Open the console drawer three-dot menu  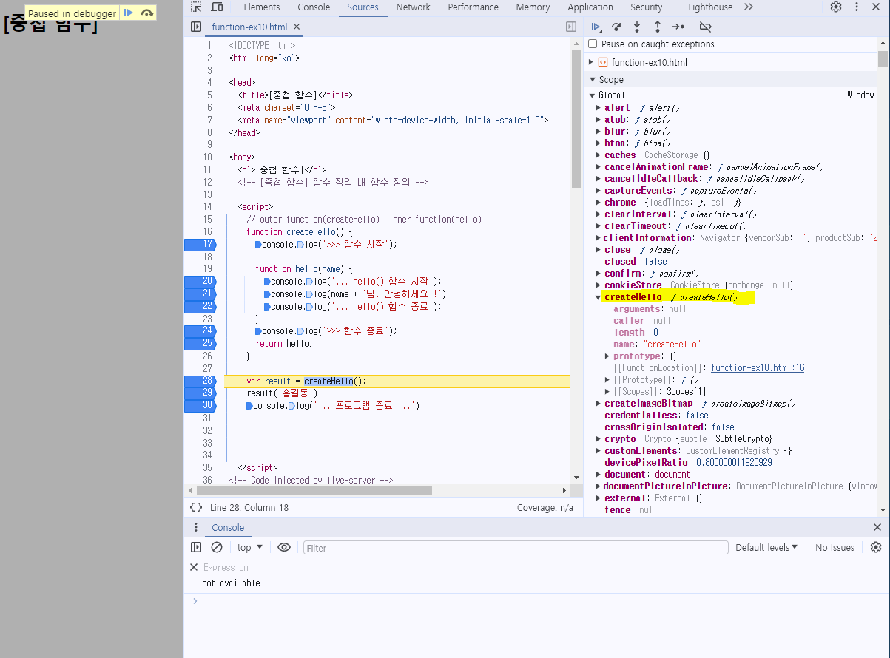[196, 527]
